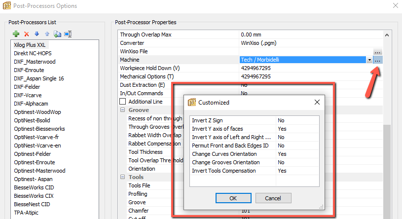402x219 pixels.
Task: Duplicate the selected post-processor via copy icon
Action: (57, 34)
